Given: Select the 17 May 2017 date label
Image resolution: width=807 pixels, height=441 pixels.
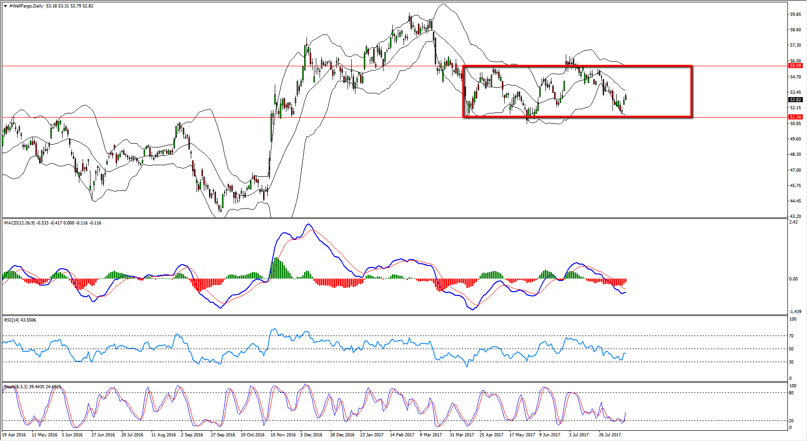Looking at the screenshot, I should (x=522, y=435).
